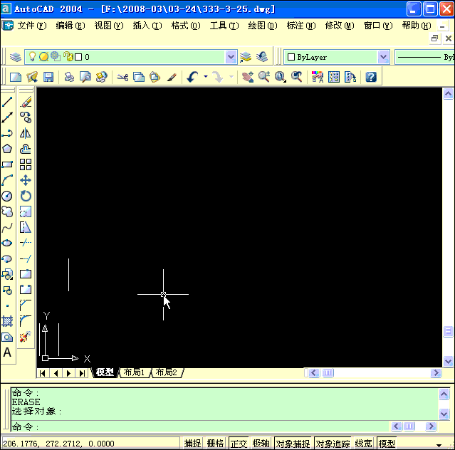Screen dimensions: 455x450
Task: Open the 绘图(D) menu
Action: (262, 26)
